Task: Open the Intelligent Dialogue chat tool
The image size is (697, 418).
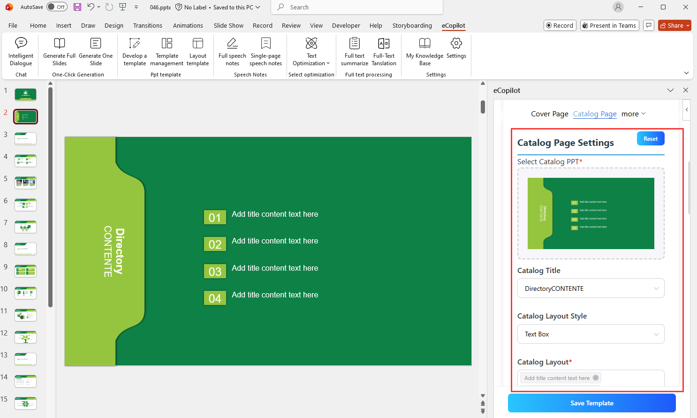Action: 21,52
